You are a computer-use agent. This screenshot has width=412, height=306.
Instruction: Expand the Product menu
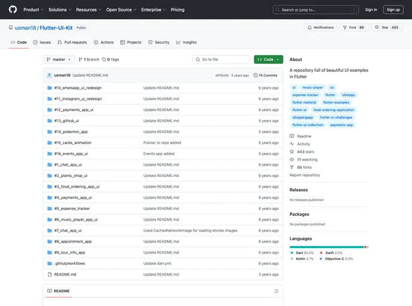click(x=34, y=10)
